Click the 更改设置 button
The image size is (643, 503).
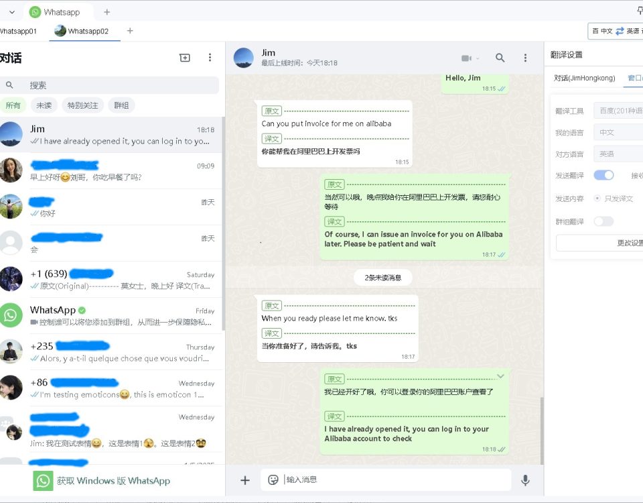pos(600,243)
